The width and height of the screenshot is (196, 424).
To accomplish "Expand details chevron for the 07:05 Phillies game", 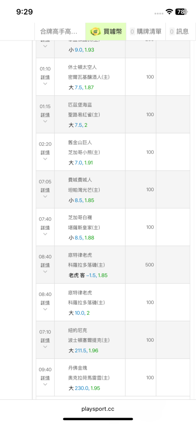I will pyautogui.click(x=45, y=196).
